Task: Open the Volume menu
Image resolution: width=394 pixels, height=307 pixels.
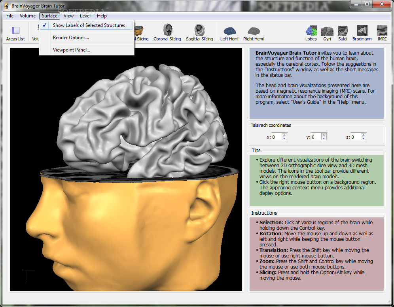Action: coord(28,16)
